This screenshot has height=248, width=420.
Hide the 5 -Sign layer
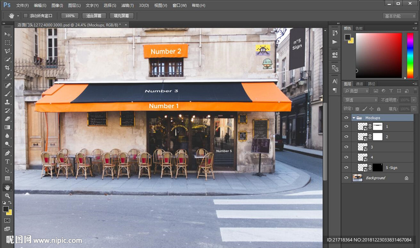346,167
